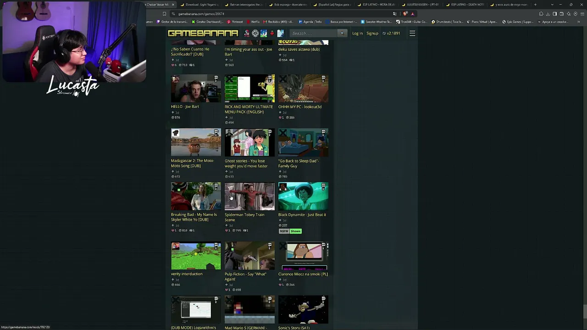Open 'deku saves aizawa (dub)' title link

(299, 49)
